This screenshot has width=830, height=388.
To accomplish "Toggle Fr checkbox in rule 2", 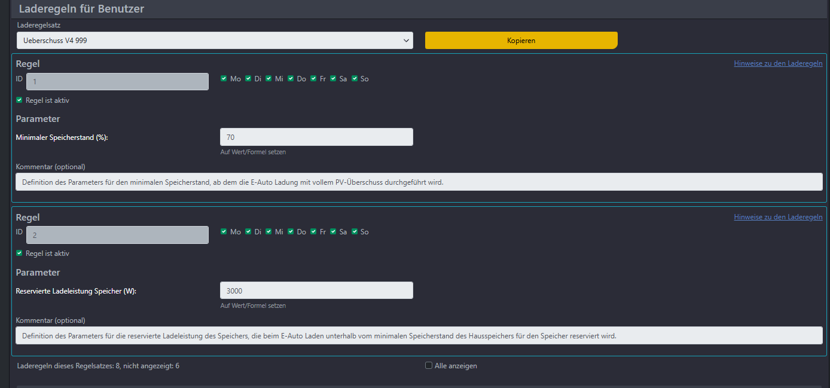I will [313, 231].
